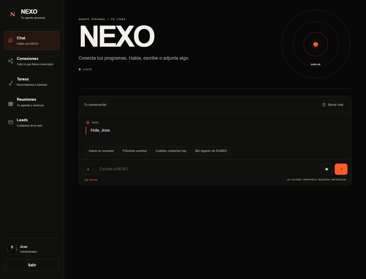The image size is (366, 279).
Task: Click the "Conecta tus programas" tagline text
Action: (134, 58)
